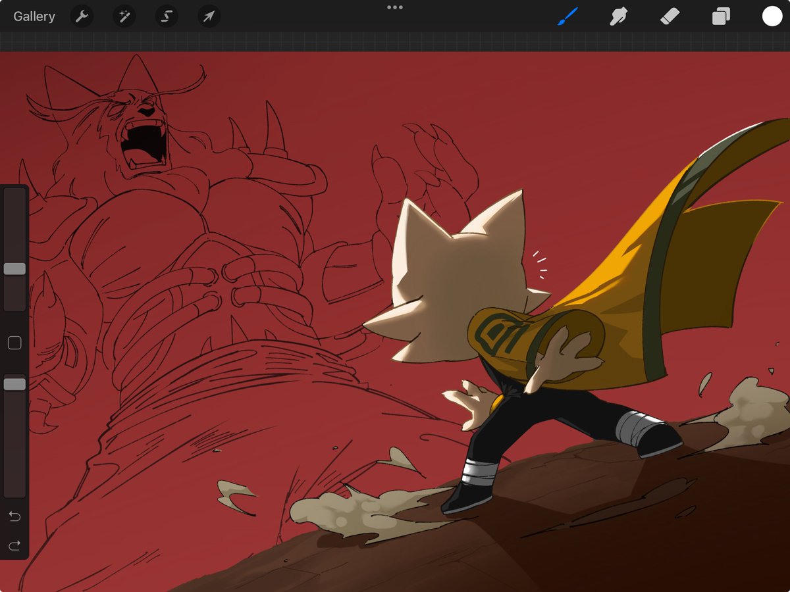Open eraser brush options
Screen dimensions: 790x592
669,16
